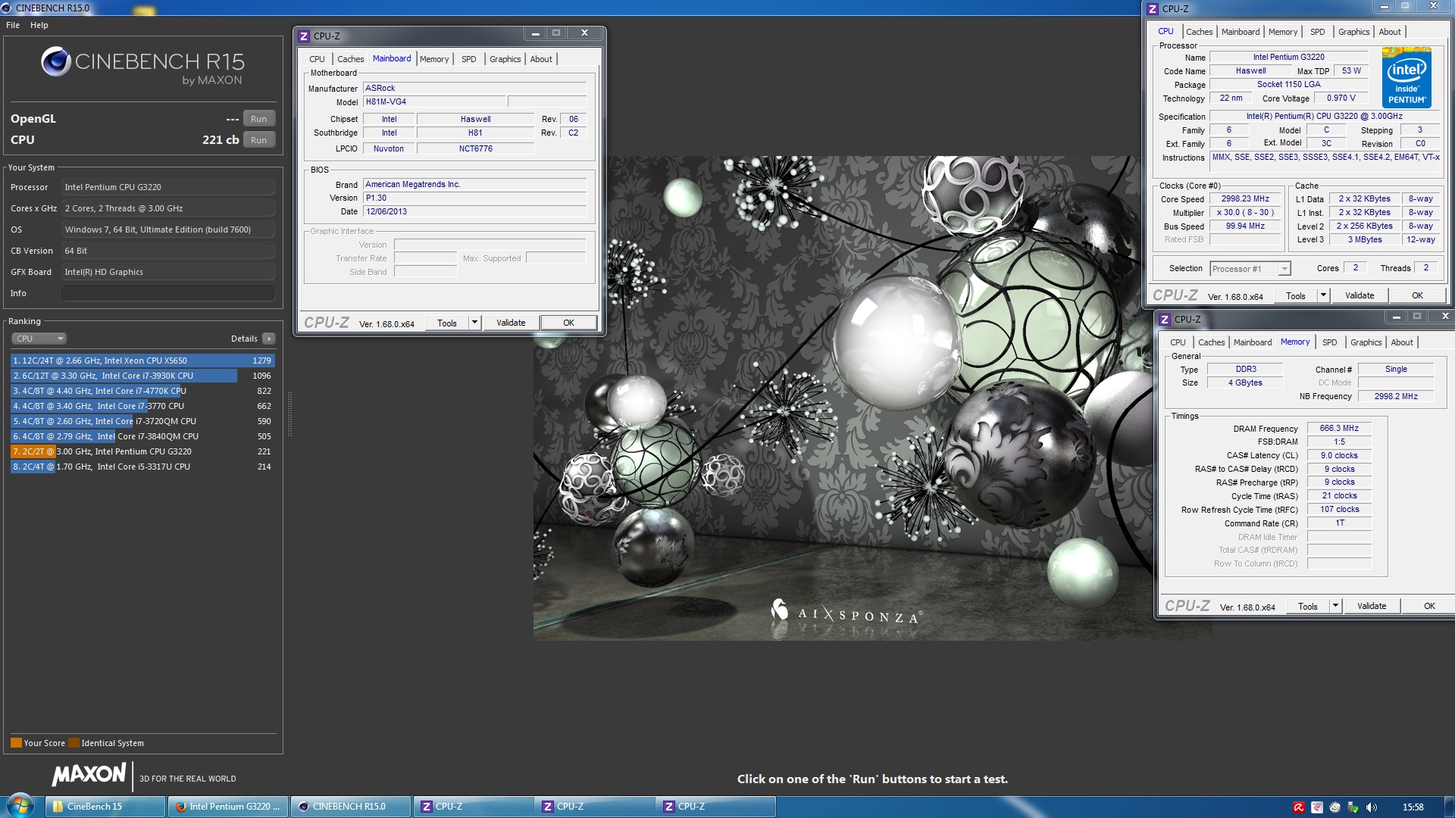The height and width of the screenshot is (818, 1455).
Task: Select ranking row Intel Core i7-3770
Action: [x=142, y=406]
